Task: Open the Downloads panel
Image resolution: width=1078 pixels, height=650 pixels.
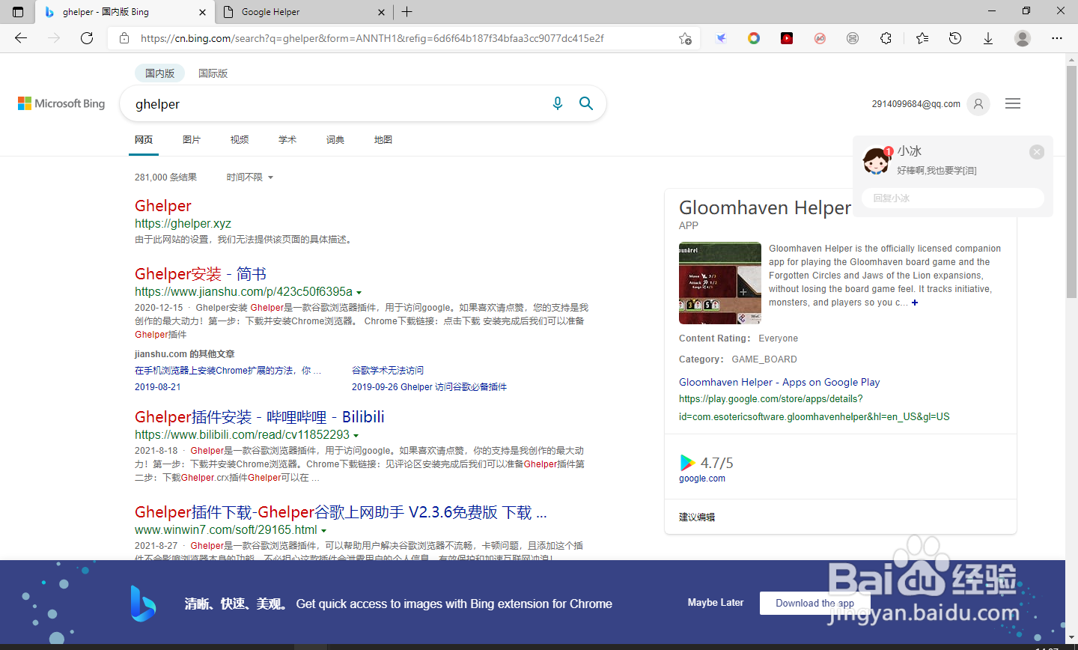Action: point(988,38)
